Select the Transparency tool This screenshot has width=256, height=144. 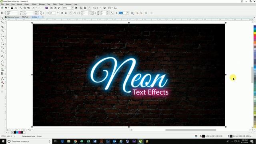click(x=2, y=74)
